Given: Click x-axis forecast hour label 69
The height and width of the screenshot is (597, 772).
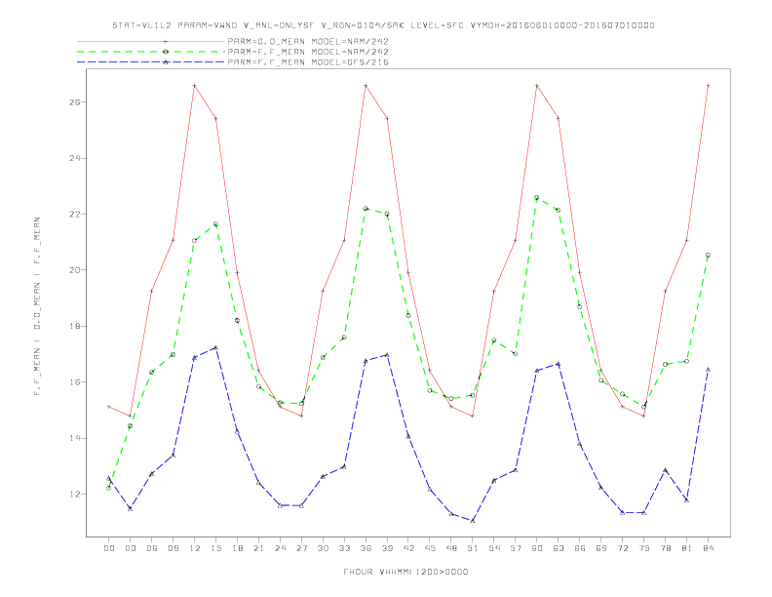Looking at the screenshot, I should [x=601, y=548].
